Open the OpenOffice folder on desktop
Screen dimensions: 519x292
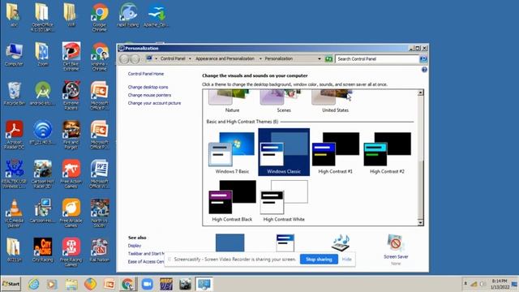[x=42, y=17]
